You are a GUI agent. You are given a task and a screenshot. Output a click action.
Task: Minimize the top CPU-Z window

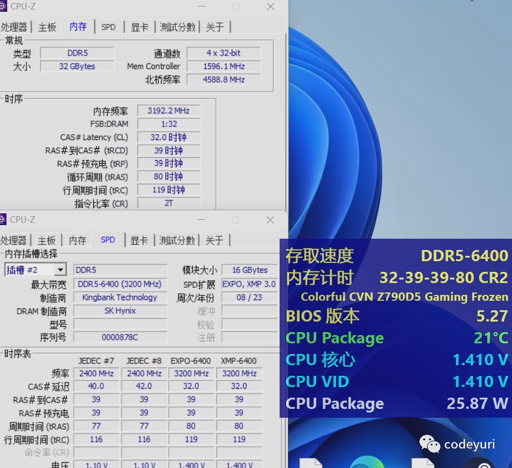click(x=202, y=6)
